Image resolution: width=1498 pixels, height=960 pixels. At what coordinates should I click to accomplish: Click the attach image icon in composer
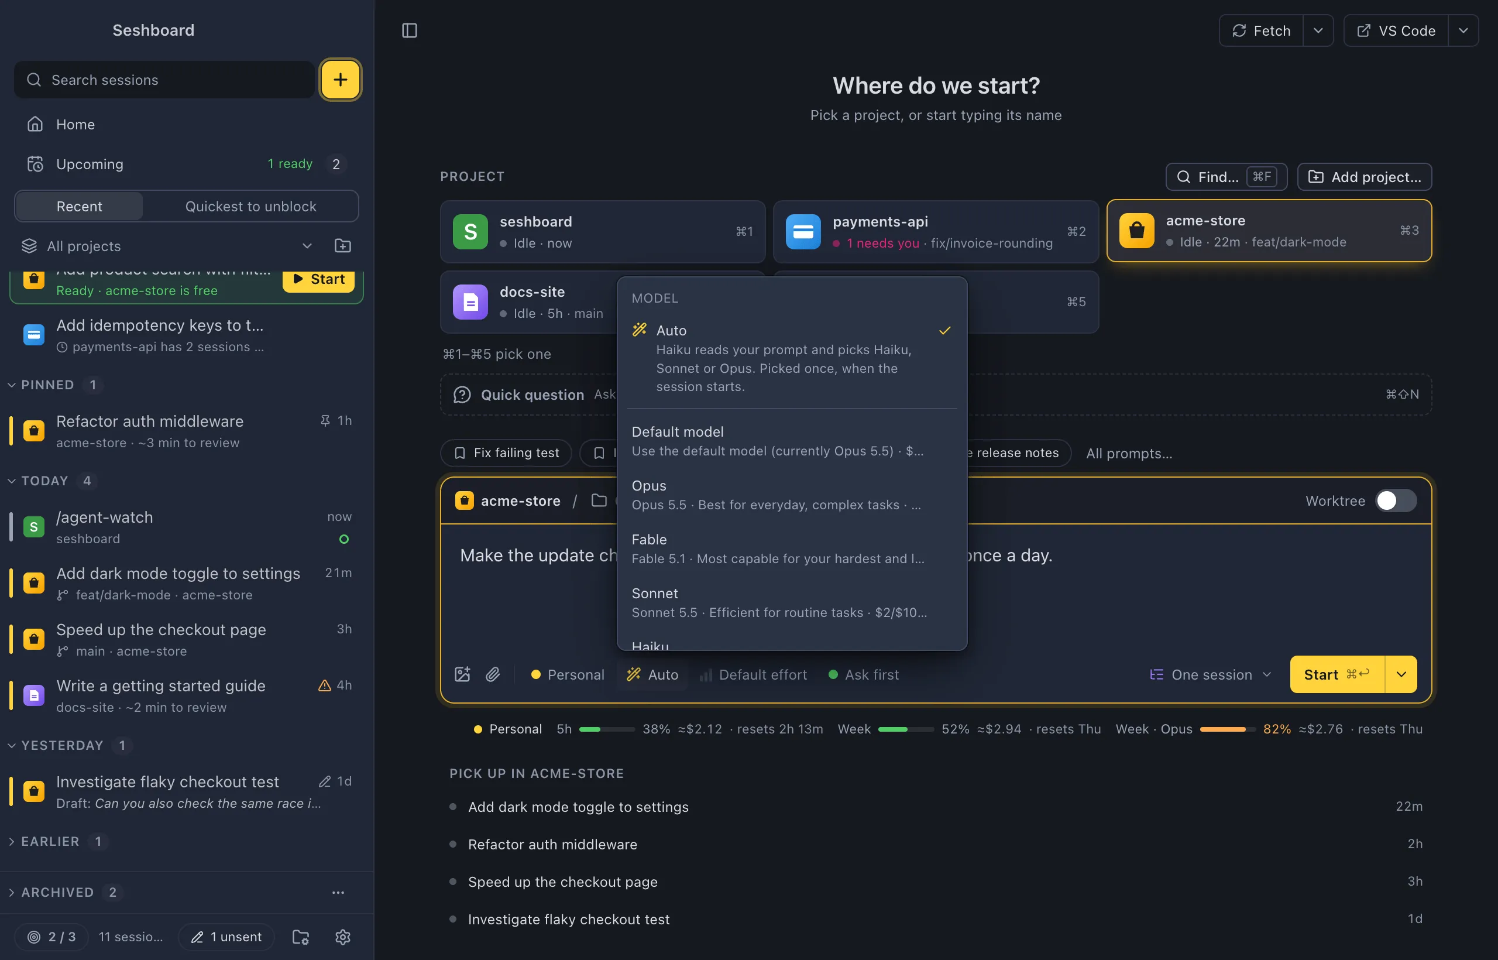(462, 674)
